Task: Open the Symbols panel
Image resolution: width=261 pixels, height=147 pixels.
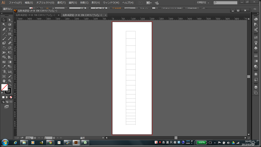Action: (x=256, y=48)
